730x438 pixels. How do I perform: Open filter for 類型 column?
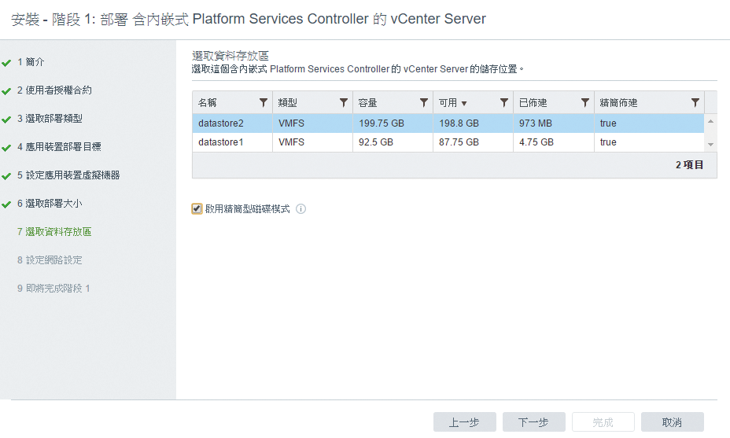click(x=344, y=102)
